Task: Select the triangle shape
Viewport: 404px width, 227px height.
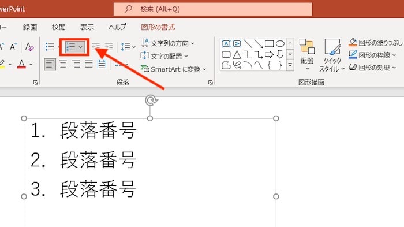Action: [x=237, y=54]
